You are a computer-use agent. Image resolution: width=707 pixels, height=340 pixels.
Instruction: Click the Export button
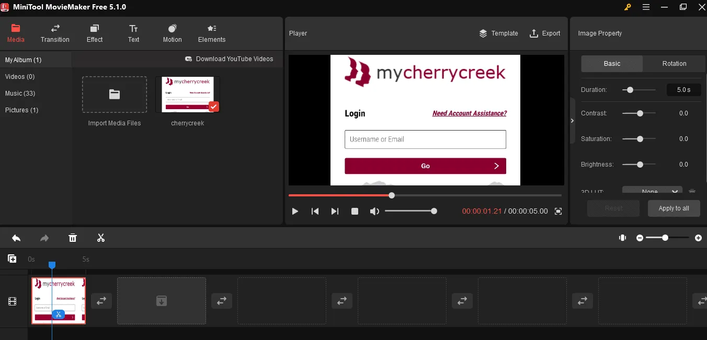[545, 33]
